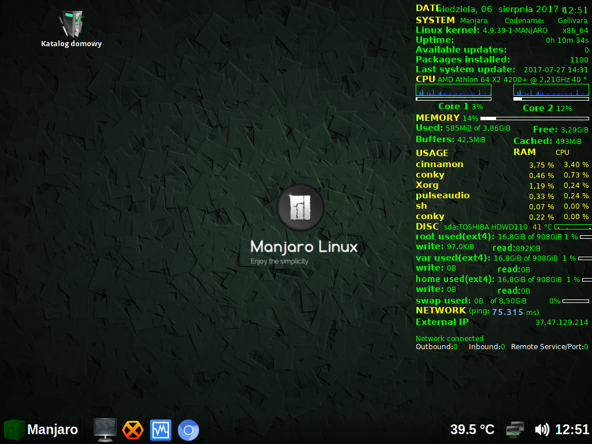Click the swap used 0% bar
592x444 pixels.
click(576, 301)
